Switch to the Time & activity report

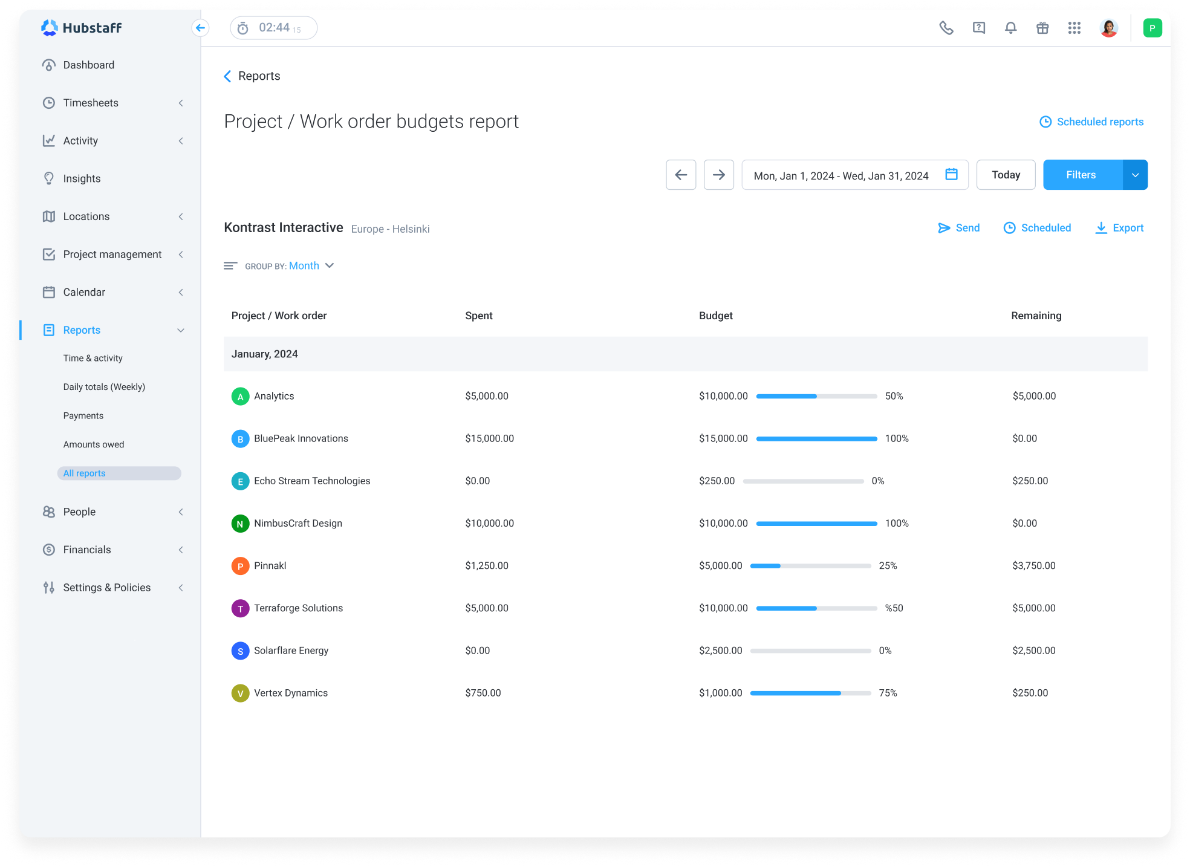(x=93, y=358)
